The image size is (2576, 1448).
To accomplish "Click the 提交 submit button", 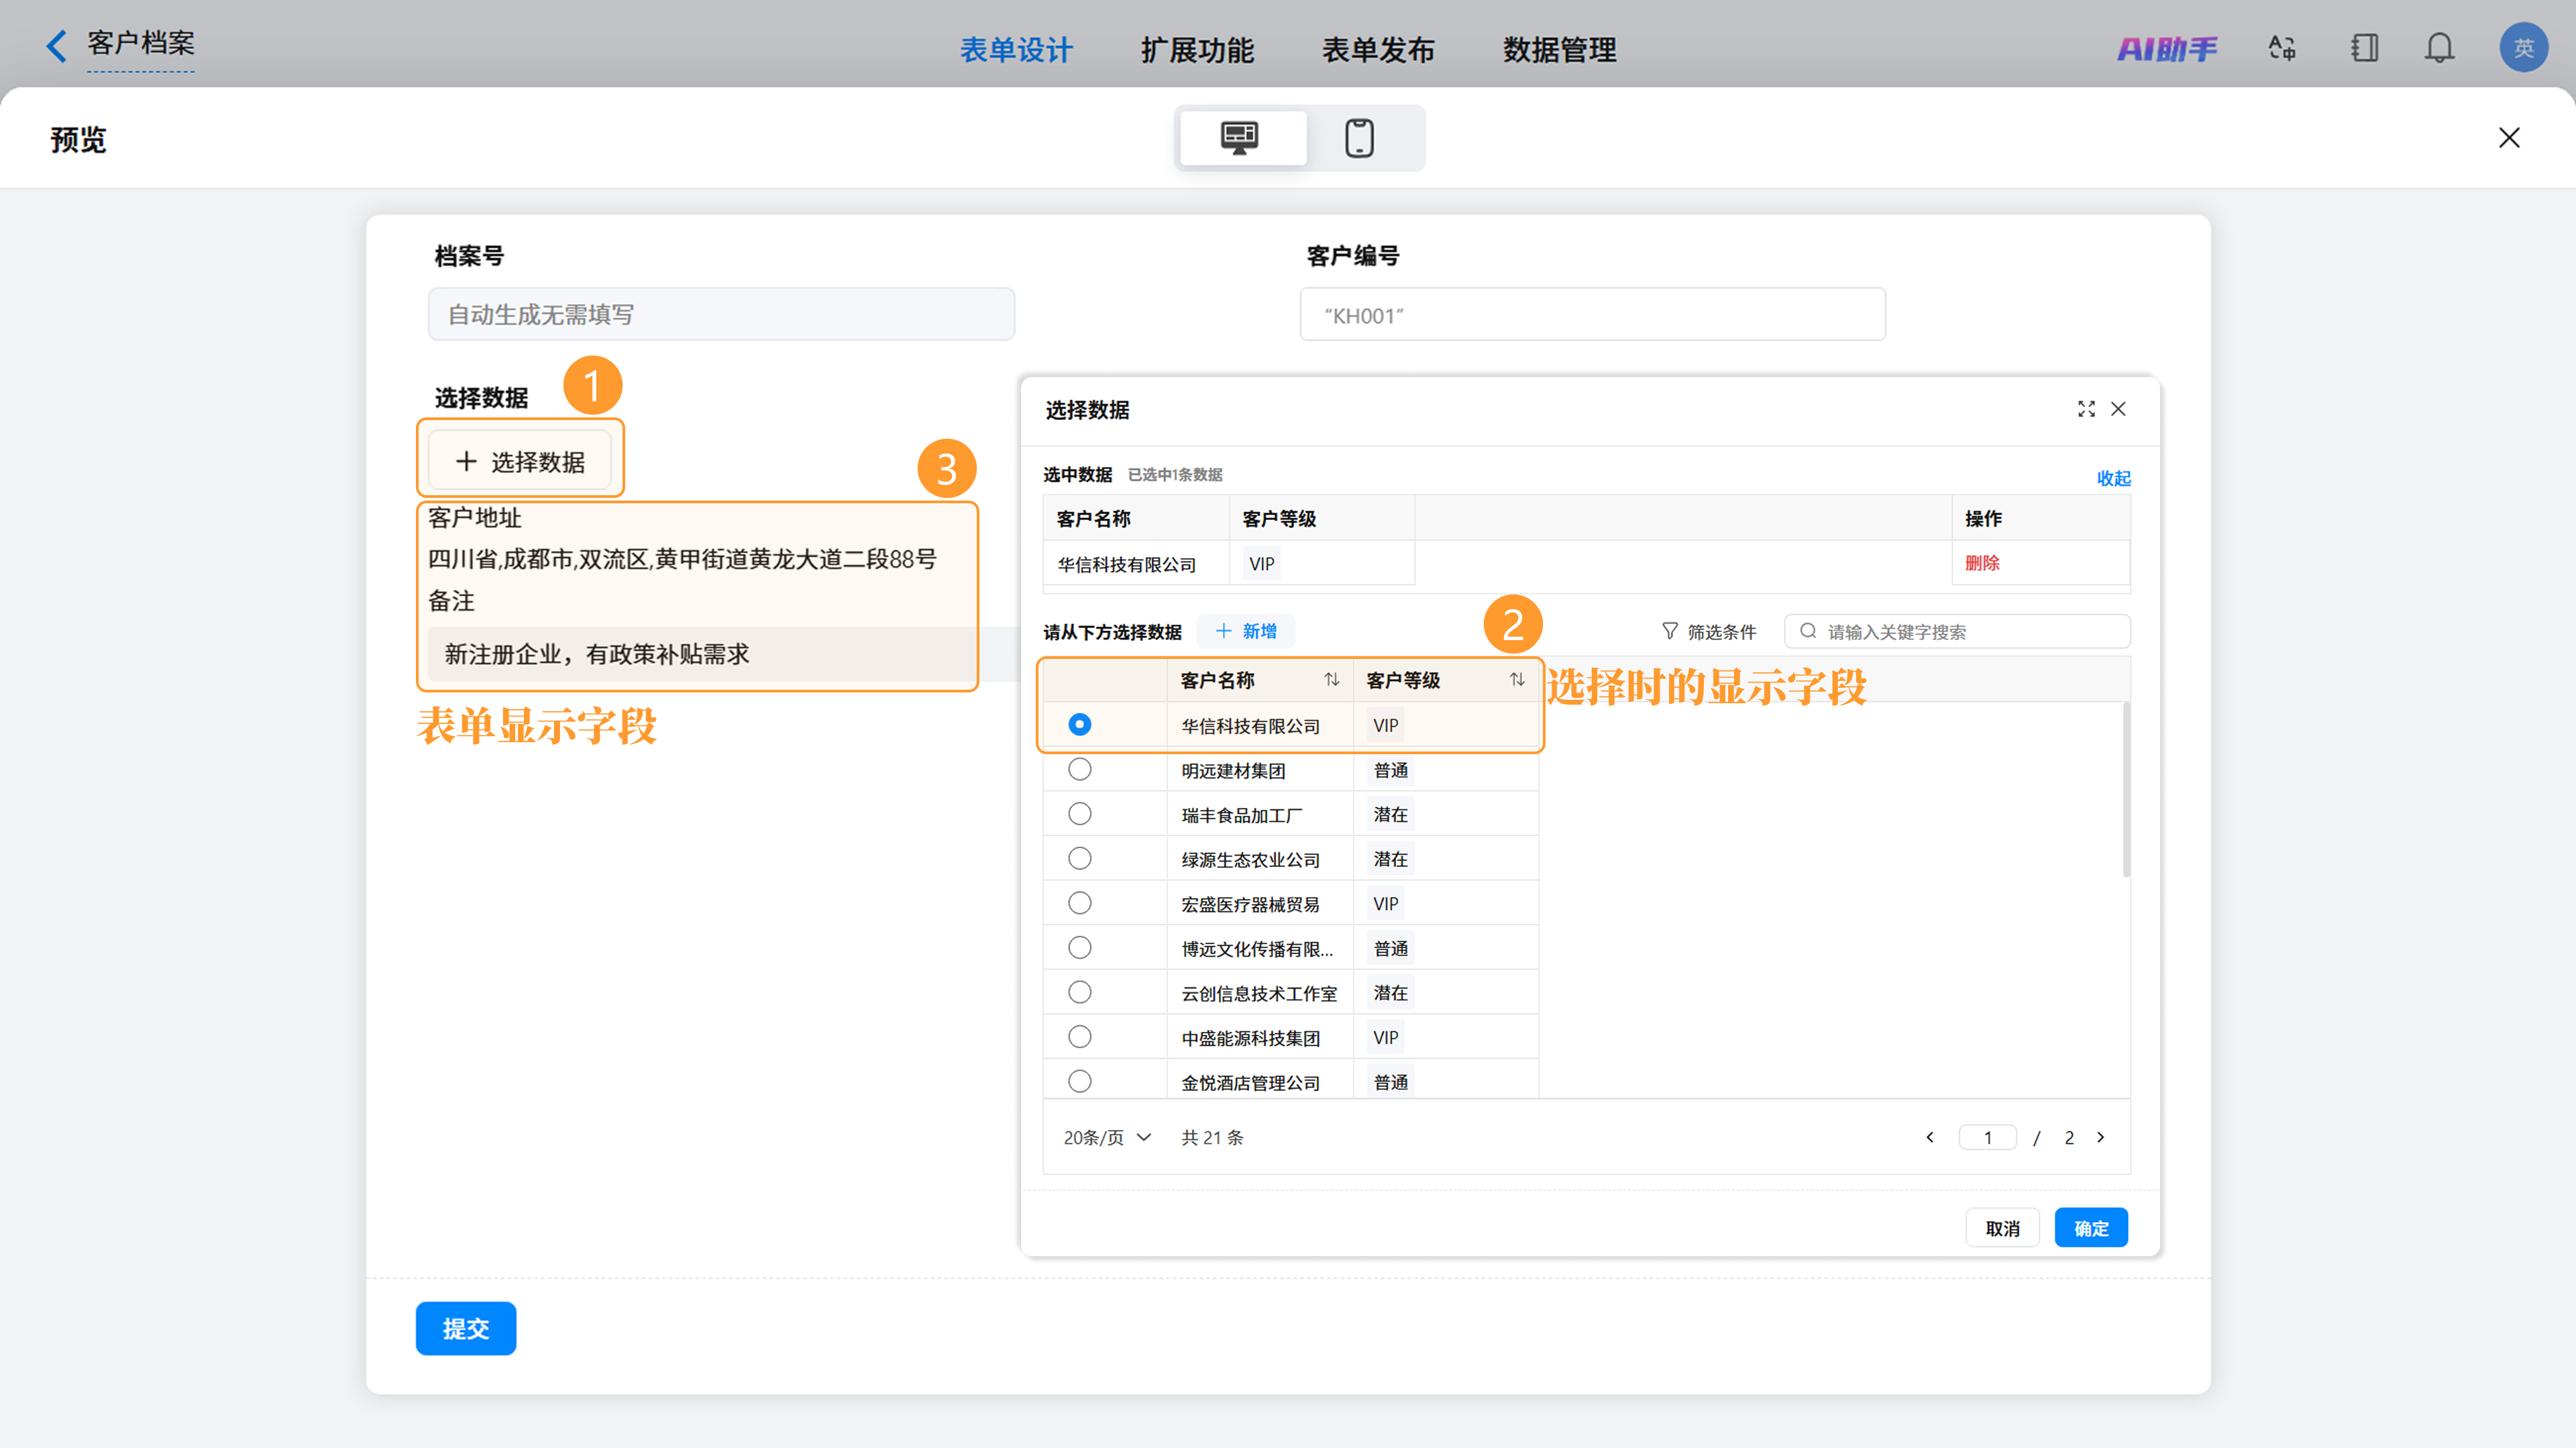I will click(x=466, y=1328).
